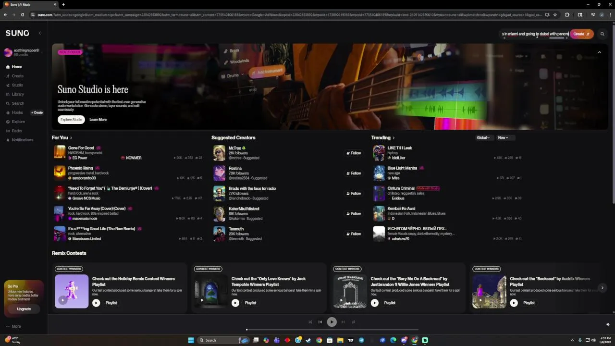
Task: Open the browser extensions puzzle icon
Action: pyautogui.click(x=567, y=15)
